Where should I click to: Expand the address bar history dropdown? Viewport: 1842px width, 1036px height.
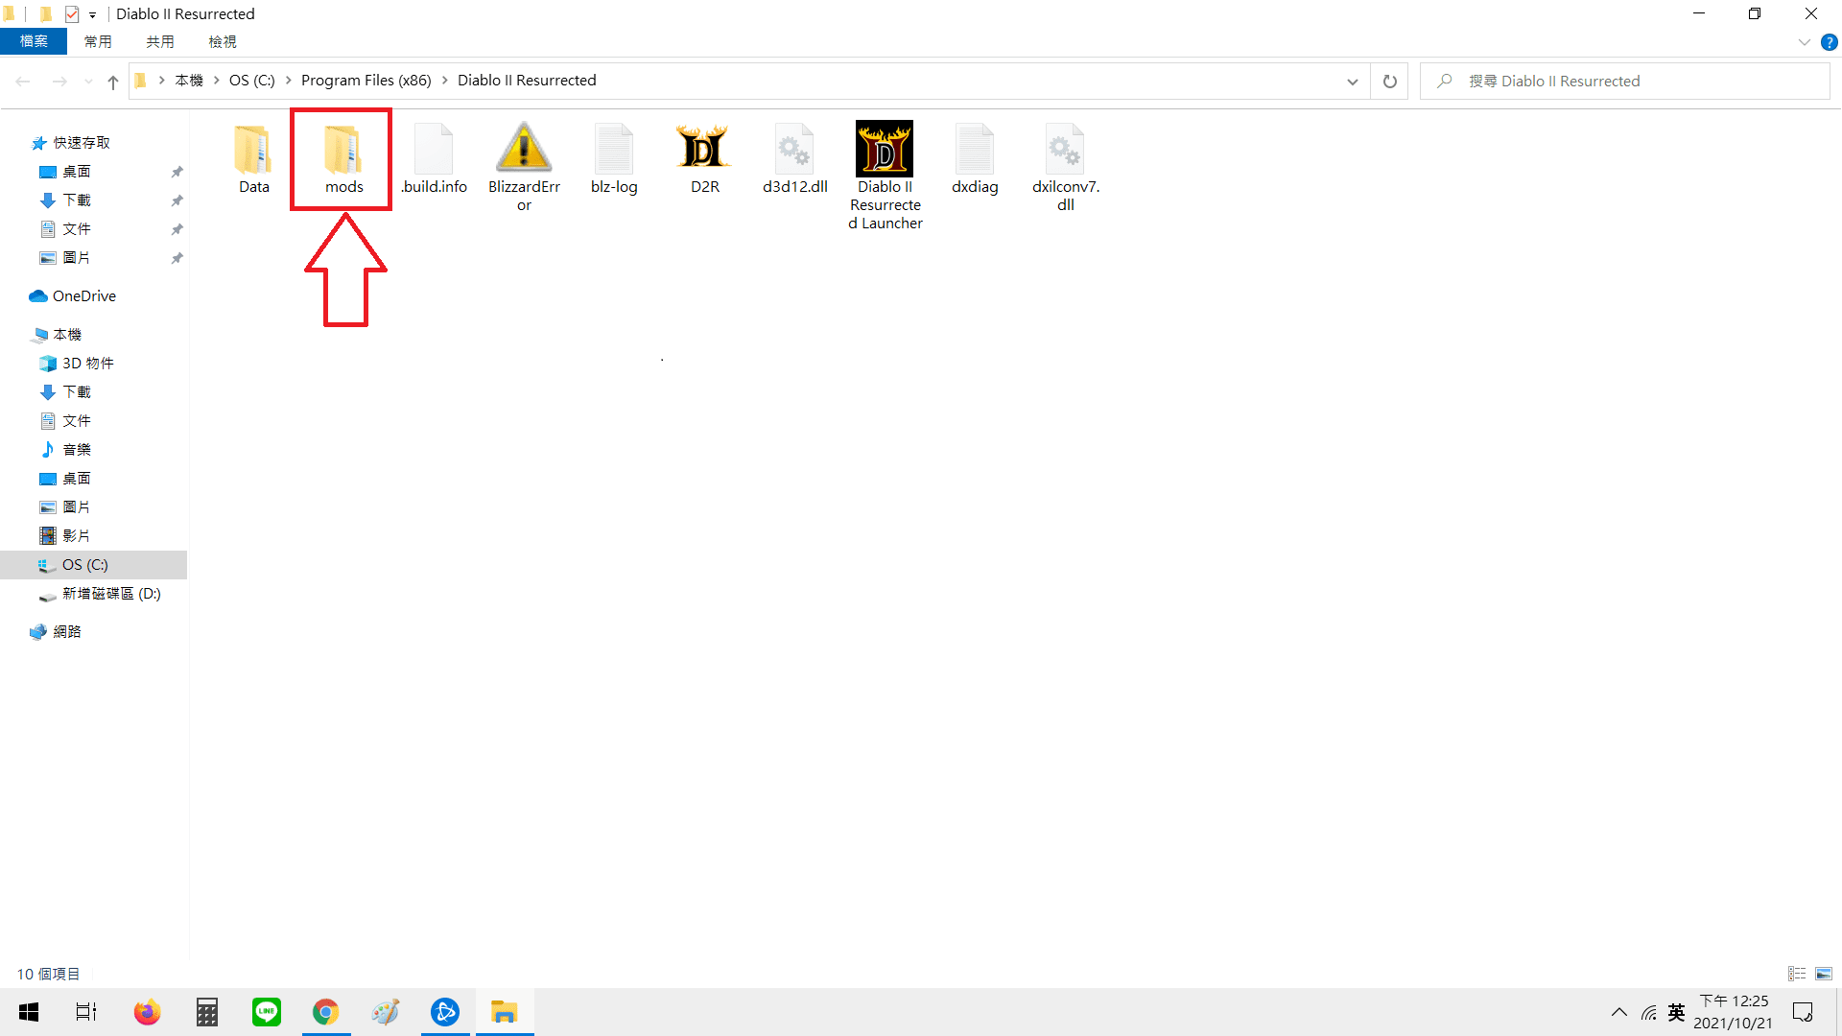pos(1352,82)
